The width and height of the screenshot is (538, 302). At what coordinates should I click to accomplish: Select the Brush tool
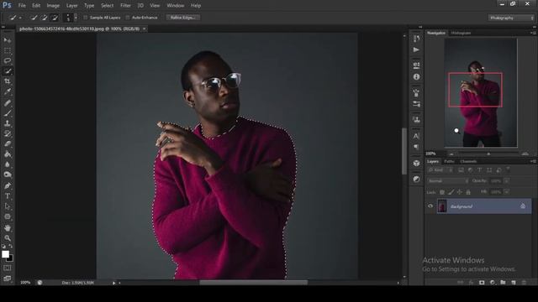tap(8, 113)
